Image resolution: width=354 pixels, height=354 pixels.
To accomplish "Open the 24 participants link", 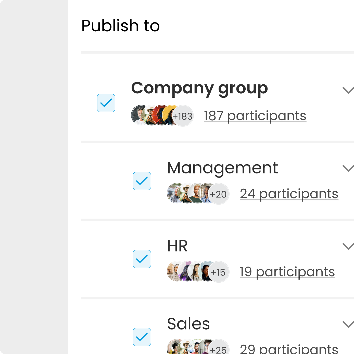I will point(289,194).
